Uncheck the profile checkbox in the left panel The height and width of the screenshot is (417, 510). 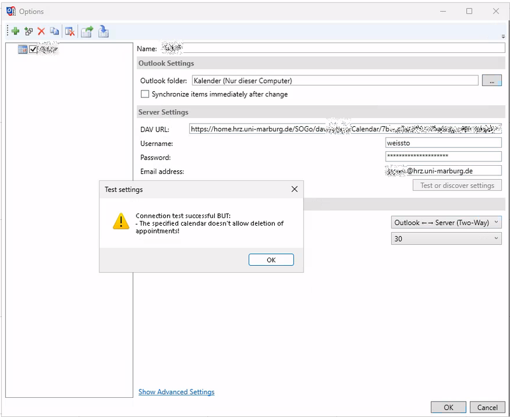tap(33, 48)
